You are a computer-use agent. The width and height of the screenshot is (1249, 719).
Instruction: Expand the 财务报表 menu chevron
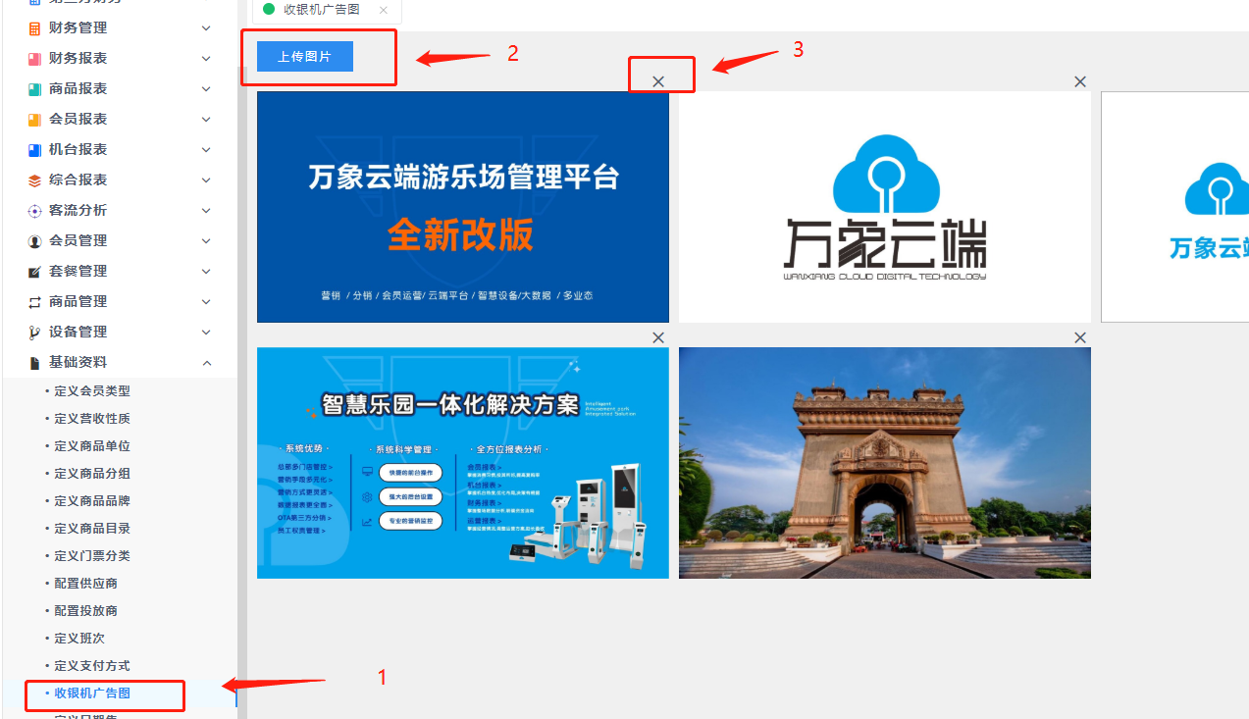point(206,59)
